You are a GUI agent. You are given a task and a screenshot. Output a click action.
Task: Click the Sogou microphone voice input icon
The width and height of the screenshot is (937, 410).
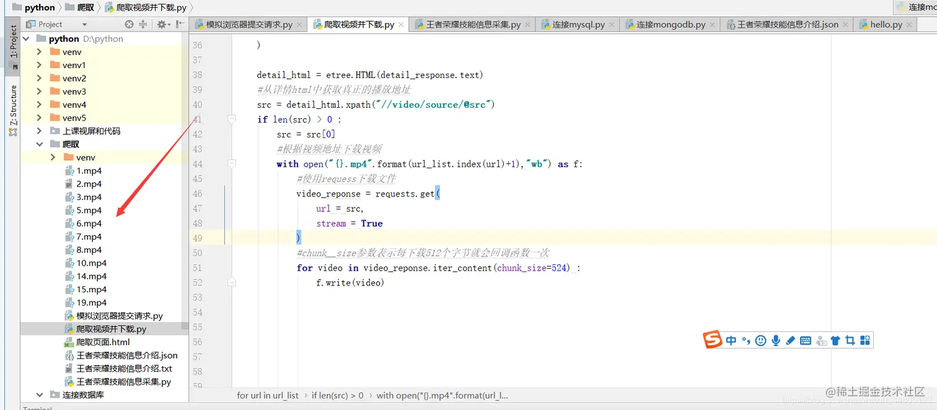click(x=776, y=340)
